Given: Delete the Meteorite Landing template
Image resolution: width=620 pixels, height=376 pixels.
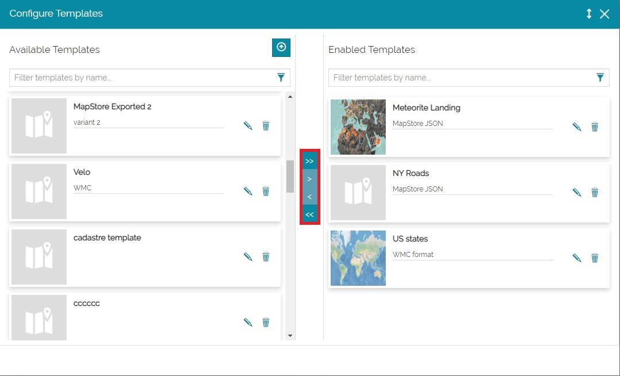Looking at the screenshot, I should coord(595,126).
